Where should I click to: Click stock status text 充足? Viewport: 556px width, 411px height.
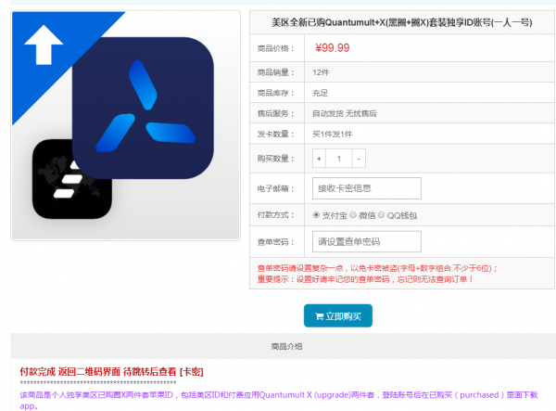(320, 93)
